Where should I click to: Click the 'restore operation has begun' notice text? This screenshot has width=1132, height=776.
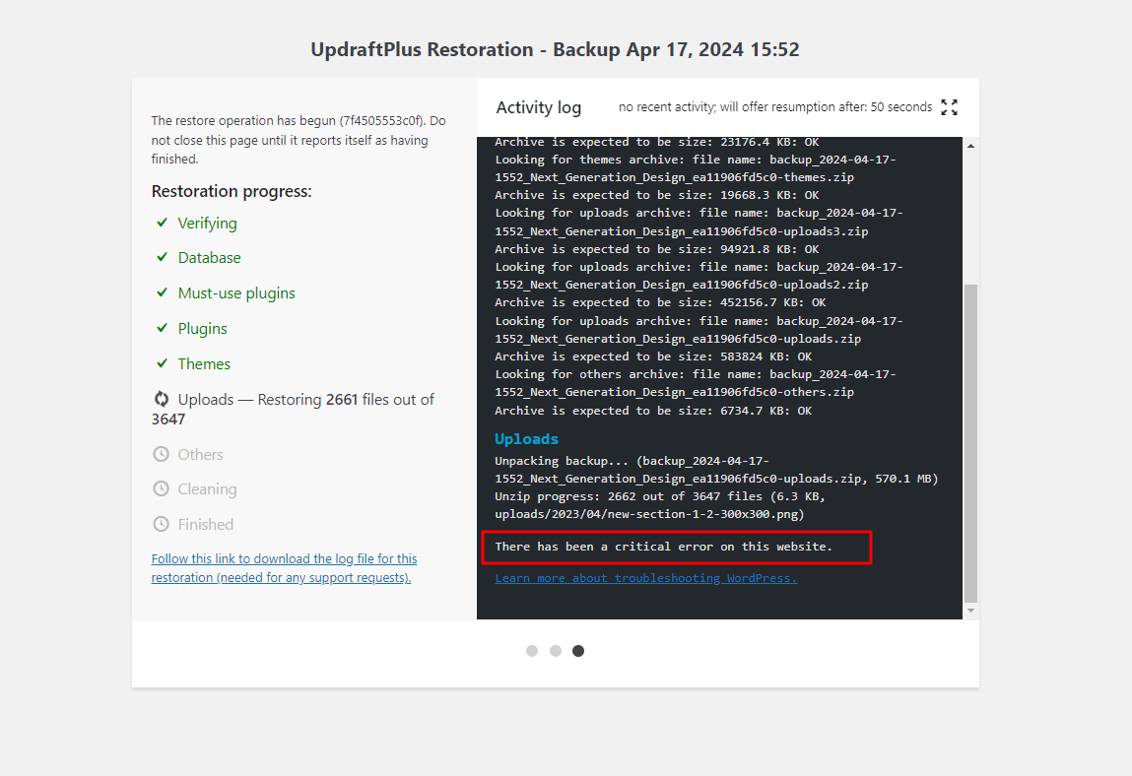point(299,140)
